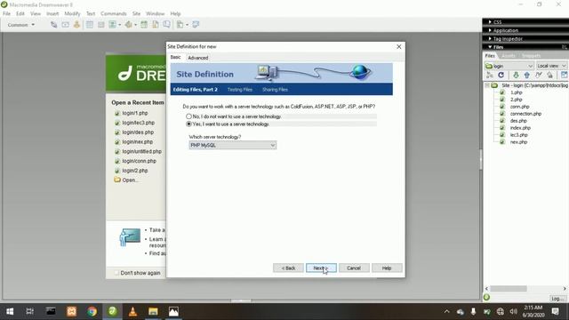Click the Images icon in the Insert bar
The height and width of the screenshot is (320, 569).
tap(113, 25)
